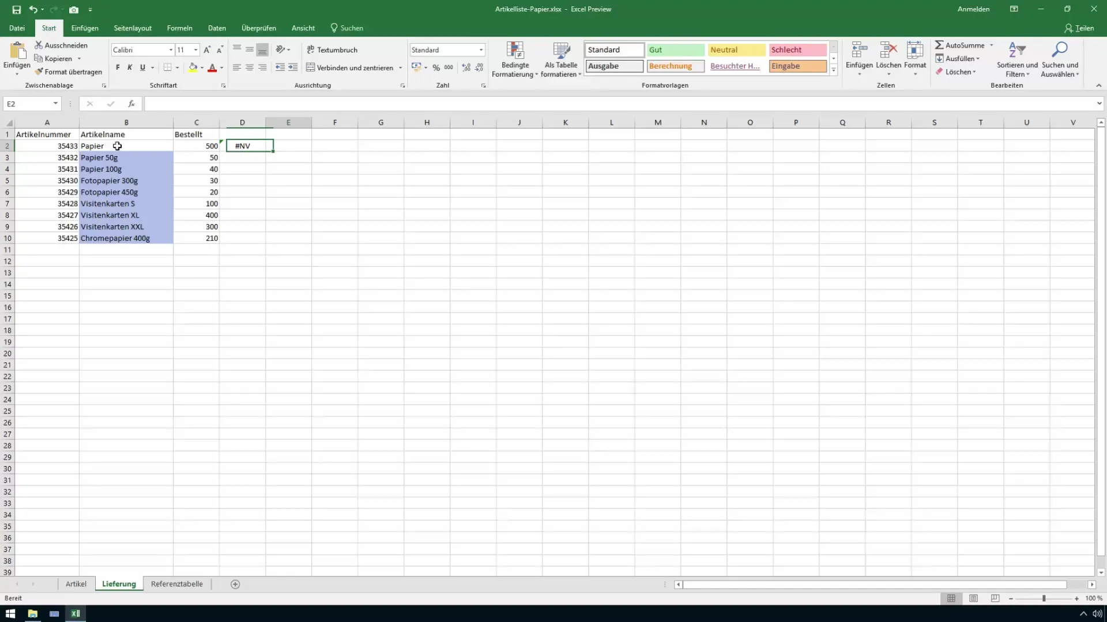Viewport: 1107px width, 622px height.
Task: Open the Ausfüllen dropdown
Action: pos(958,58)
